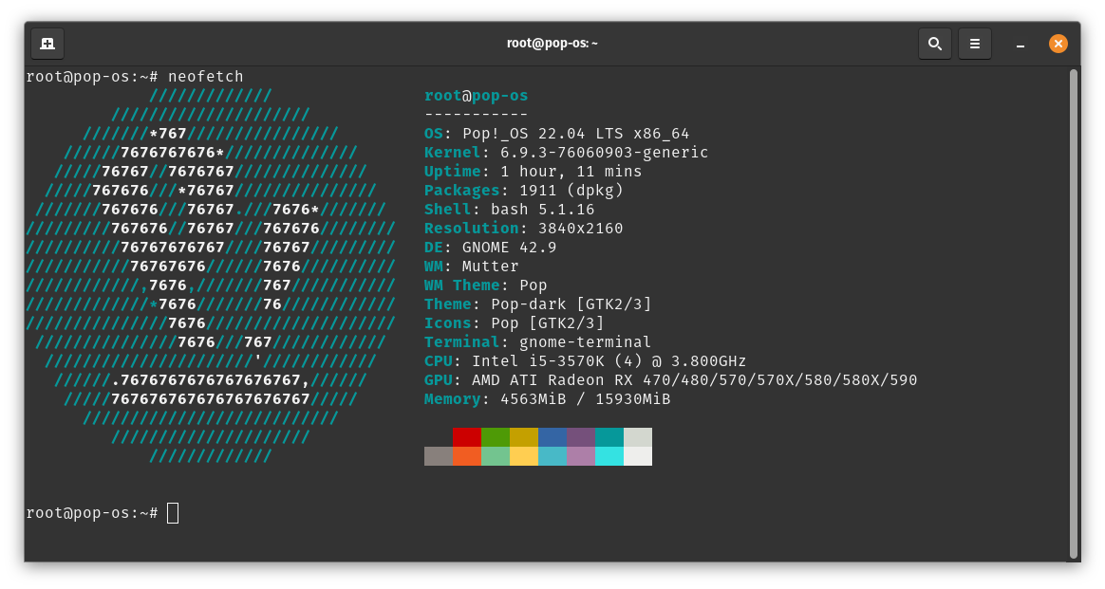
Task: Click the Uptime line 1 hour, 11 mins
Action: (x=533, y=172)
